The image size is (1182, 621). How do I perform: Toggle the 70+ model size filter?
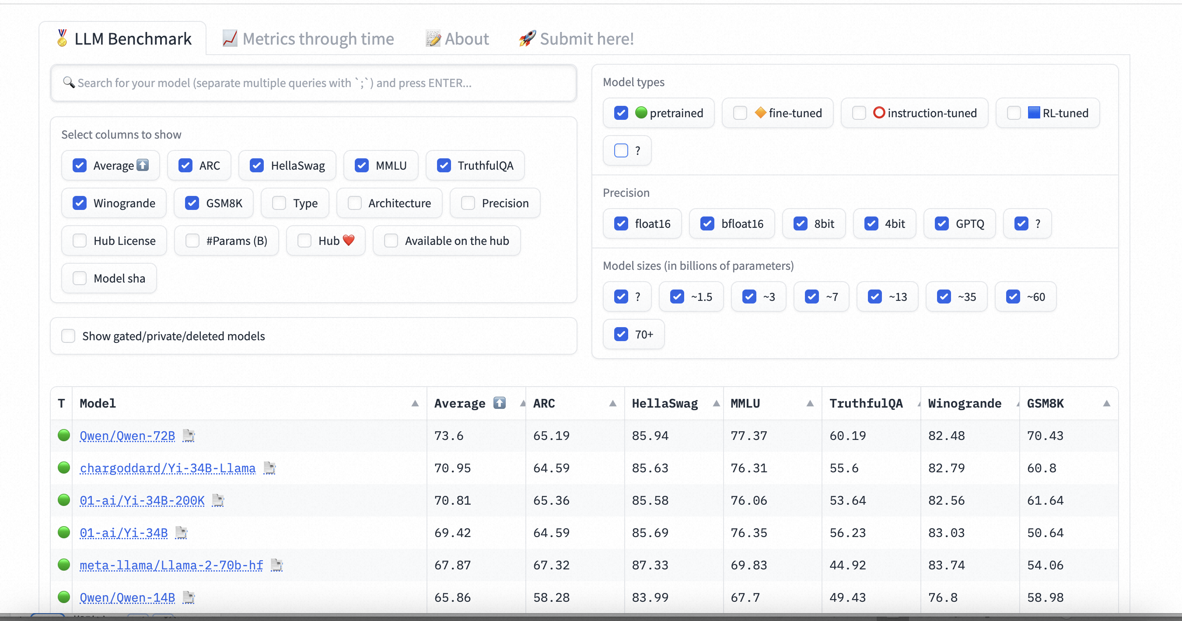coord(621,335)
